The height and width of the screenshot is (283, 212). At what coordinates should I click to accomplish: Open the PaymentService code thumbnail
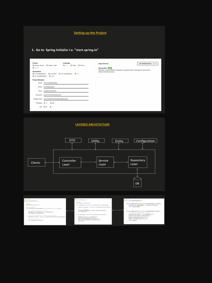[x=93, y=211]
